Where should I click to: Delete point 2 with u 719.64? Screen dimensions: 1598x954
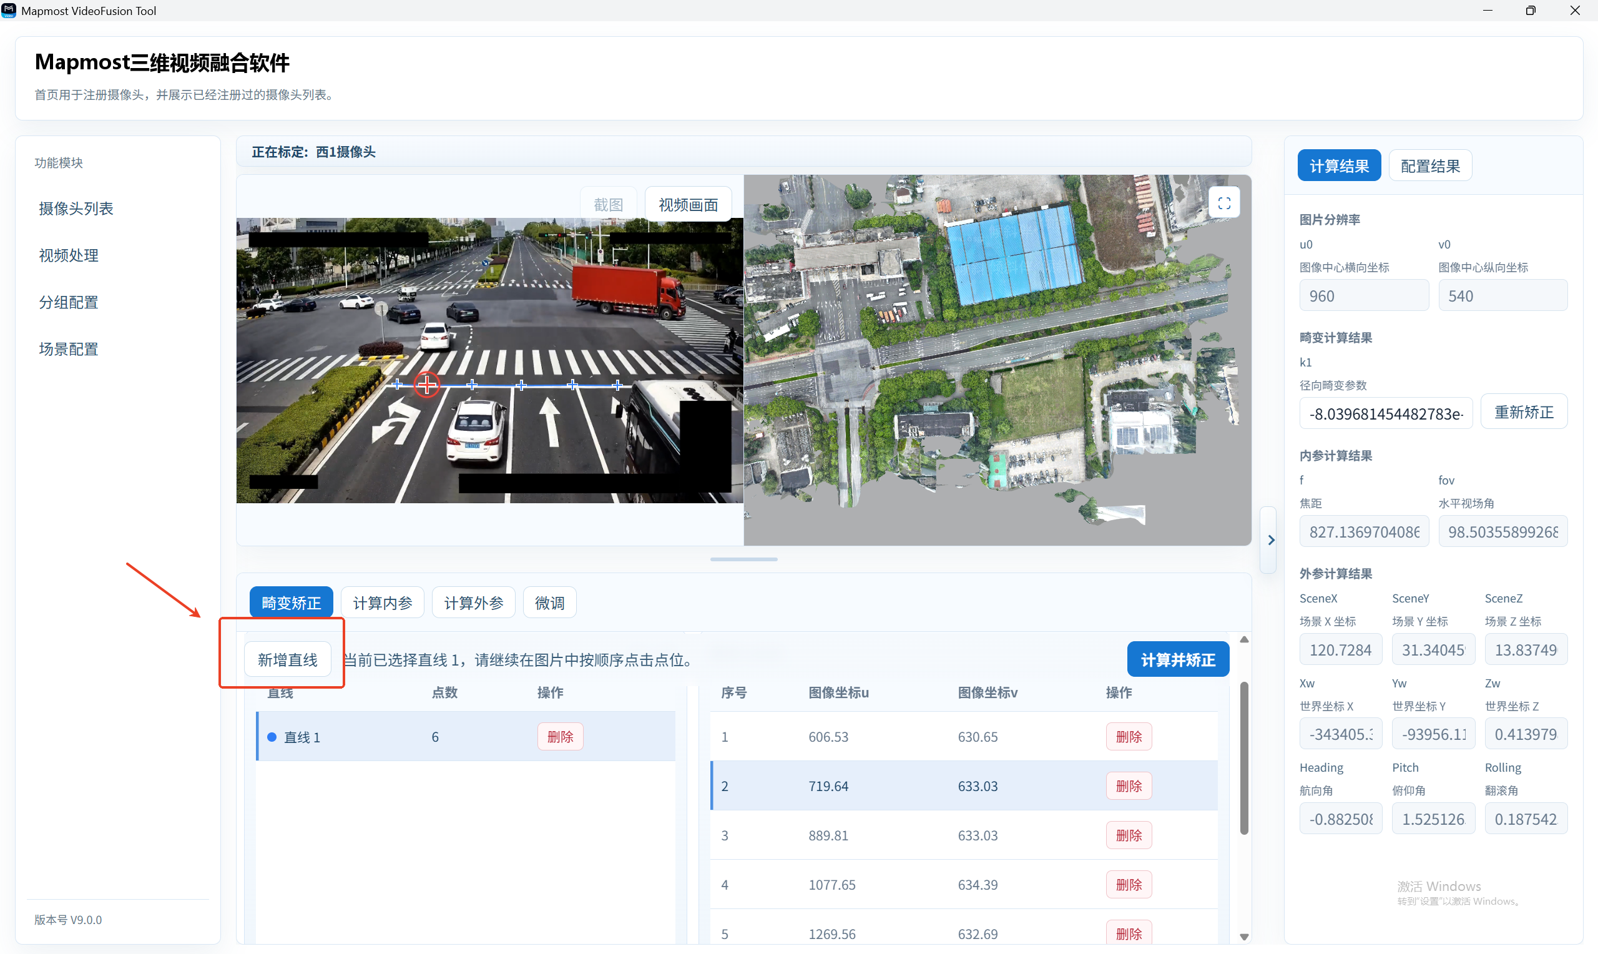(1129, 786)
